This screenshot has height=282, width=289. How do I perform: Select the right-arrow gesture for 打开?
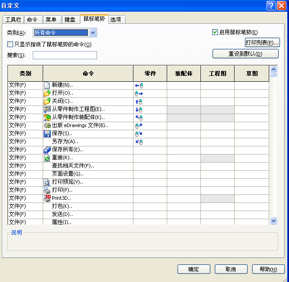[139, 94]
